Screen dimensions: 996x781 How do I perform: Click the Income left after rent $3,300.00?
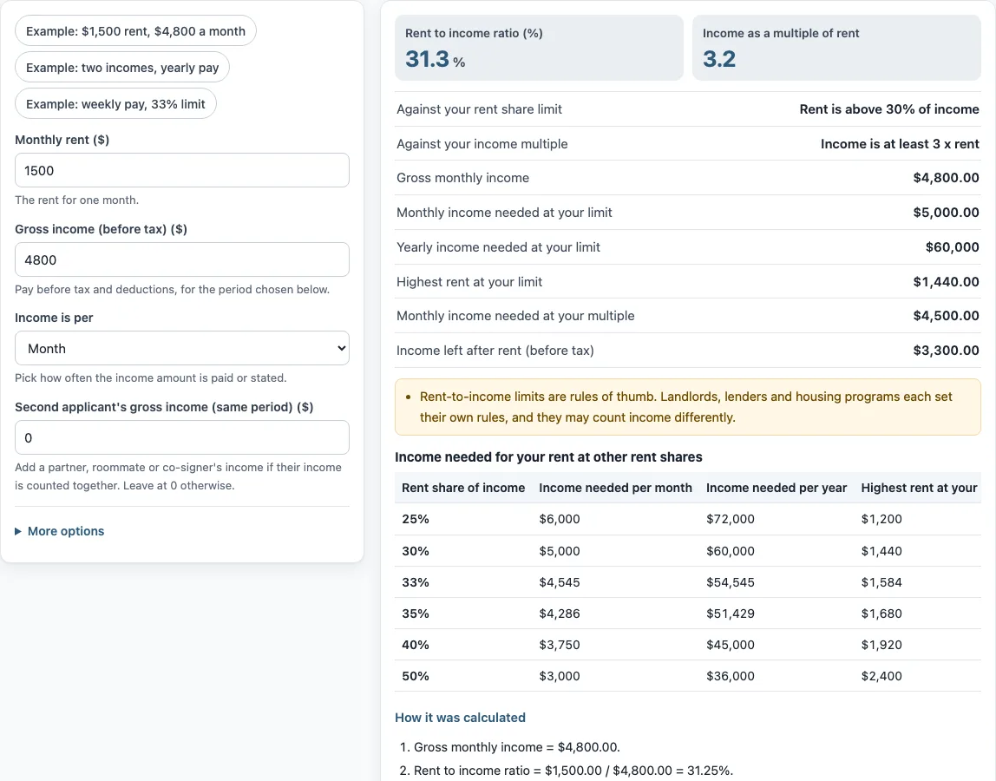coord(946,351)
